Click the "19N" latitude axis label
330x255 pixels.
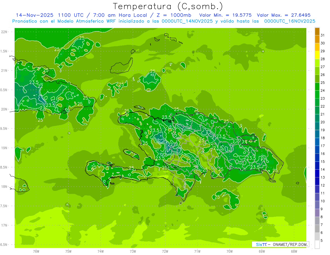(x=4, y=148)
